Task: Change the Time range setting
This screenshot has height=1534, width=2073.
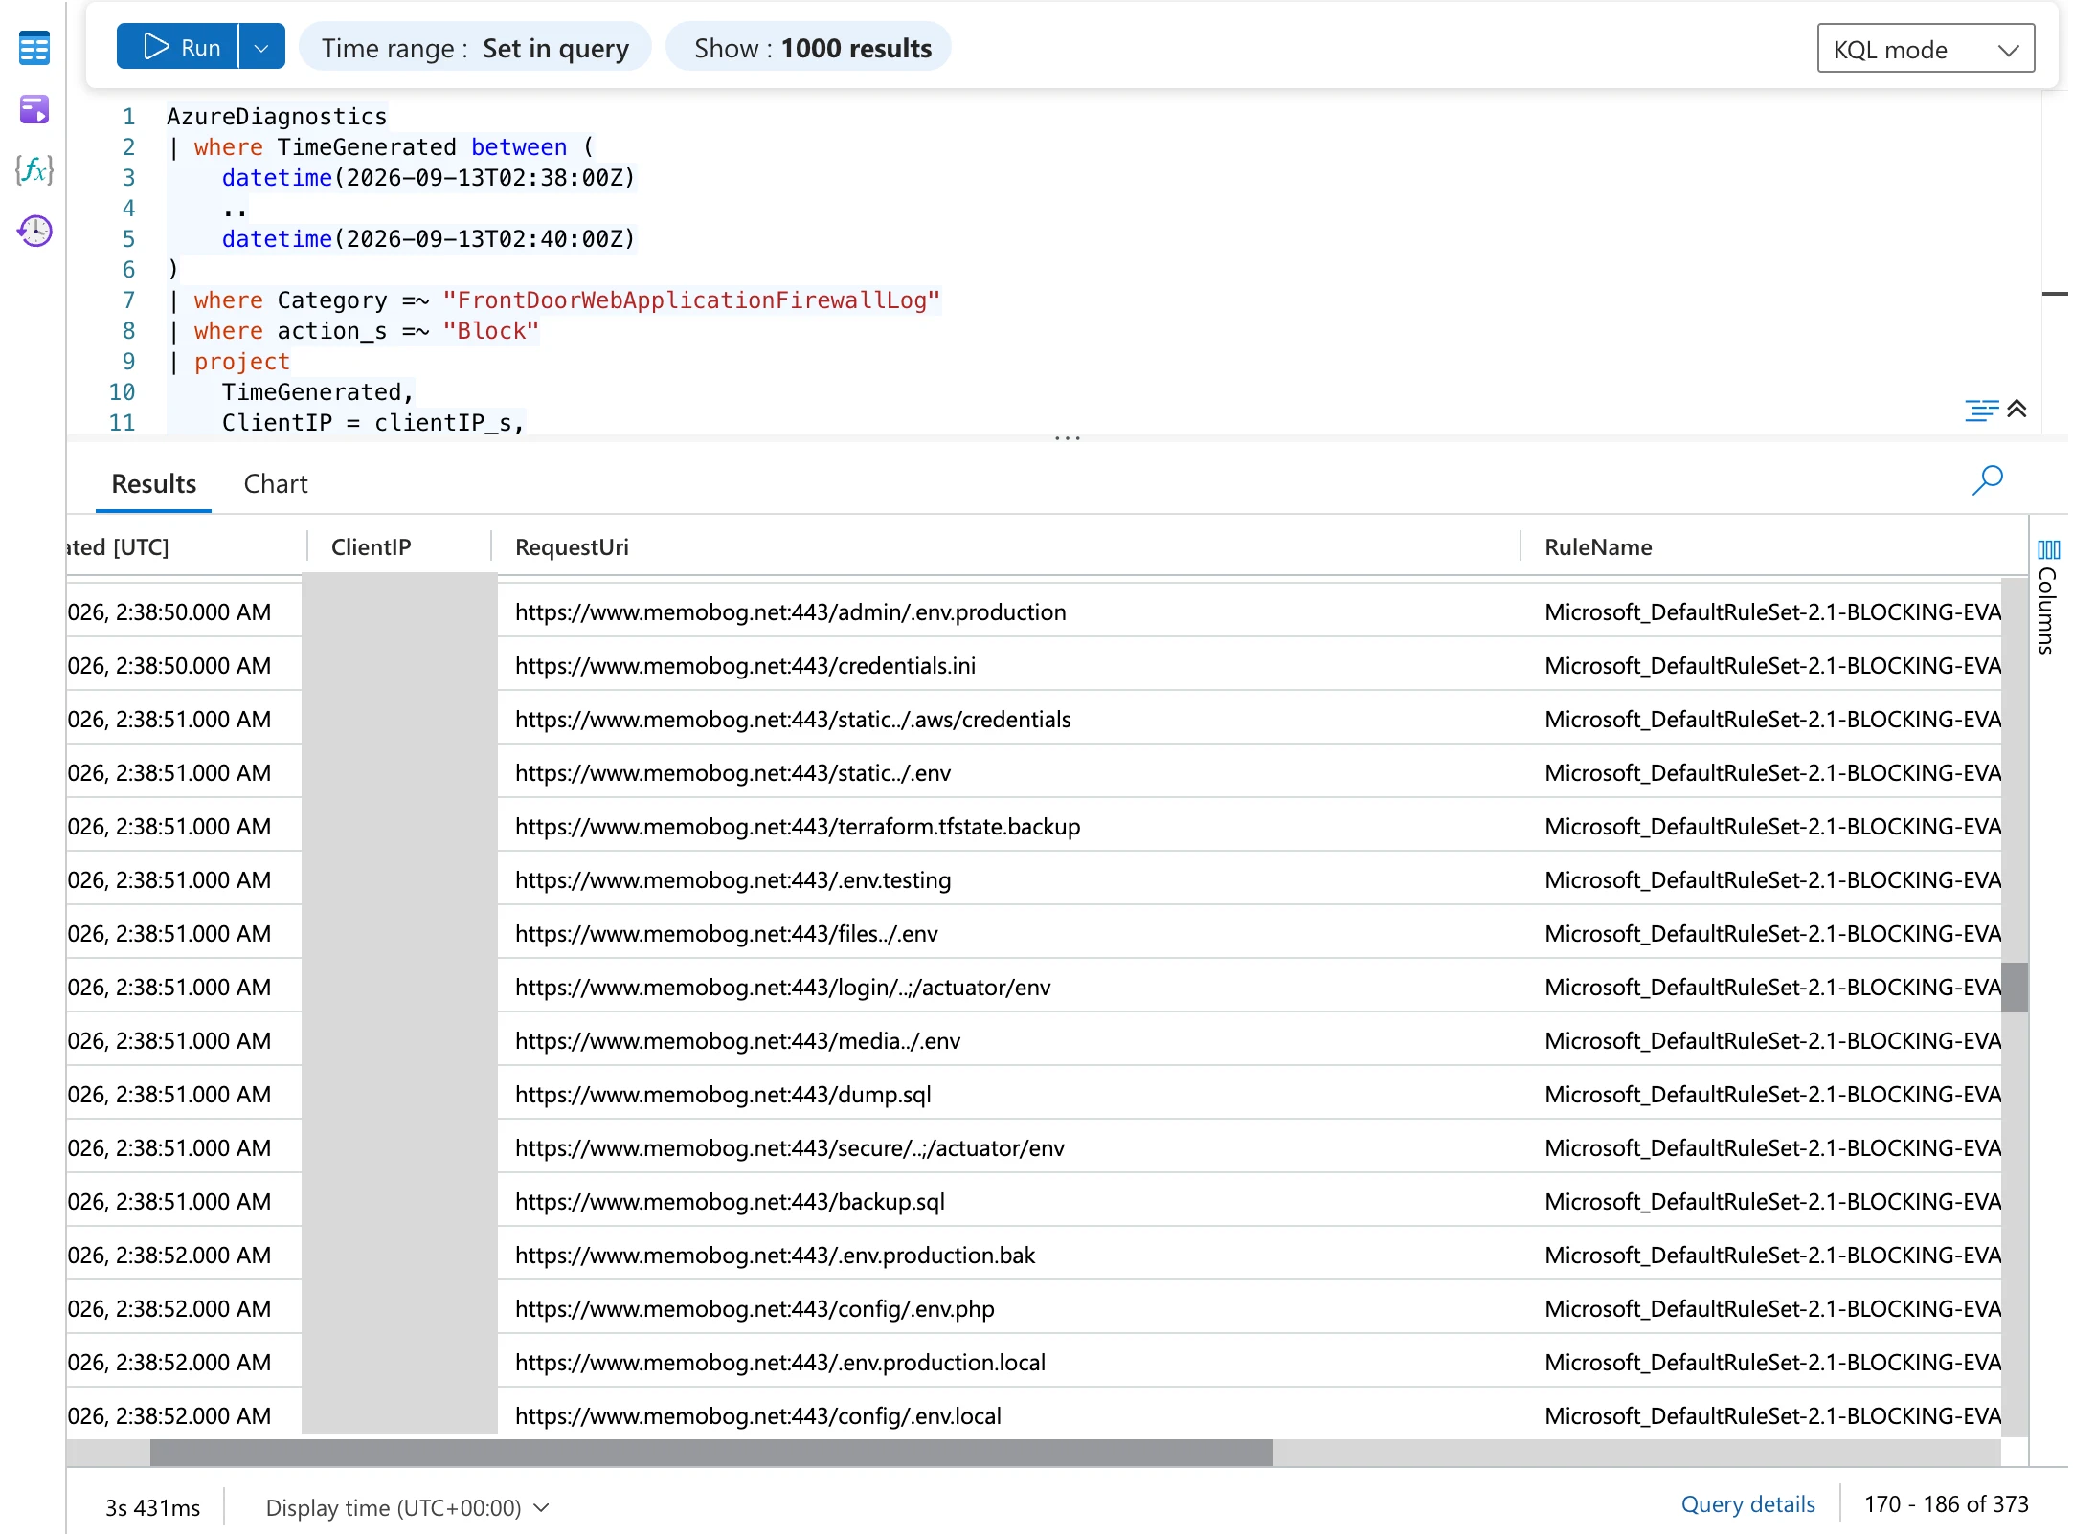Action: 475,48
